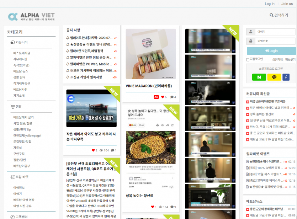Open 자유게시판 in the sidebar menu
297x219 pixels.
click(20, 59)
